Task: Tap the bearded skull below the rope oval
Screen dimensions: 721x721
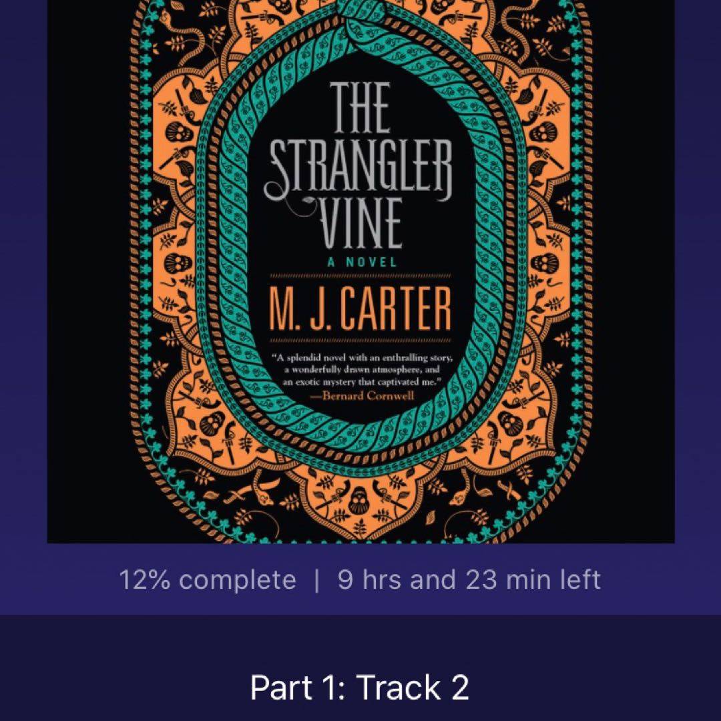Action: tap(360, 503)
